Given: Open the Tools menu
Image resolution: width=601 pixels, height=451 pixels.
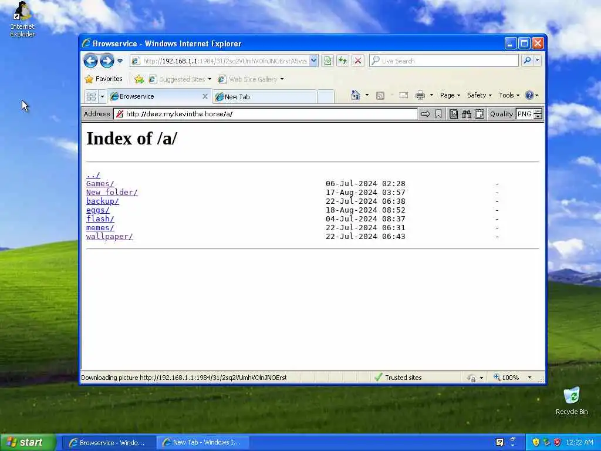Looking at the screenshot, I should click(509, 95).
